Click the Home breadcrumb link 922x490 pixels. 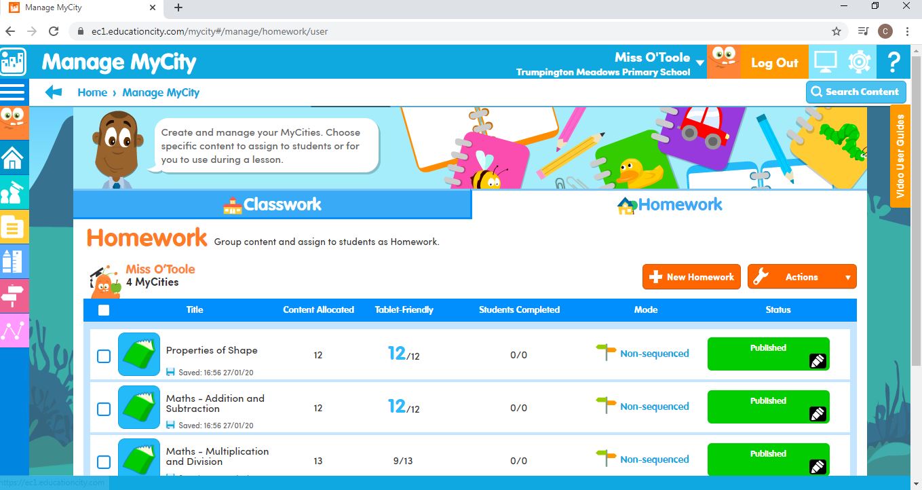92,92
